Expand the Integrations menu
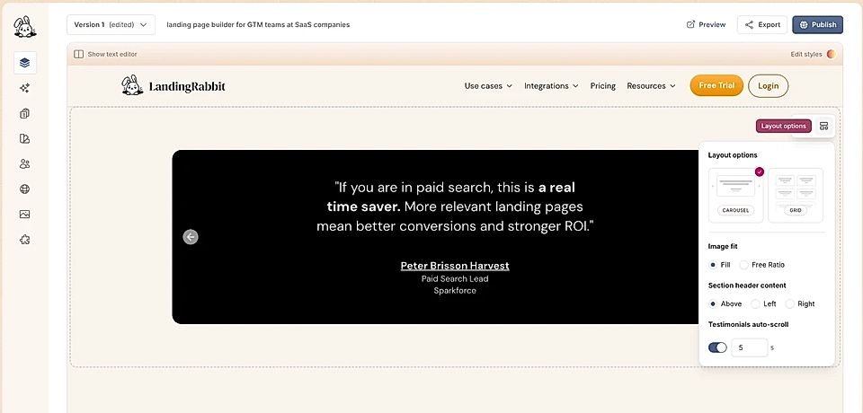Viewport: 863px width, 413px height. click(551, 86)
